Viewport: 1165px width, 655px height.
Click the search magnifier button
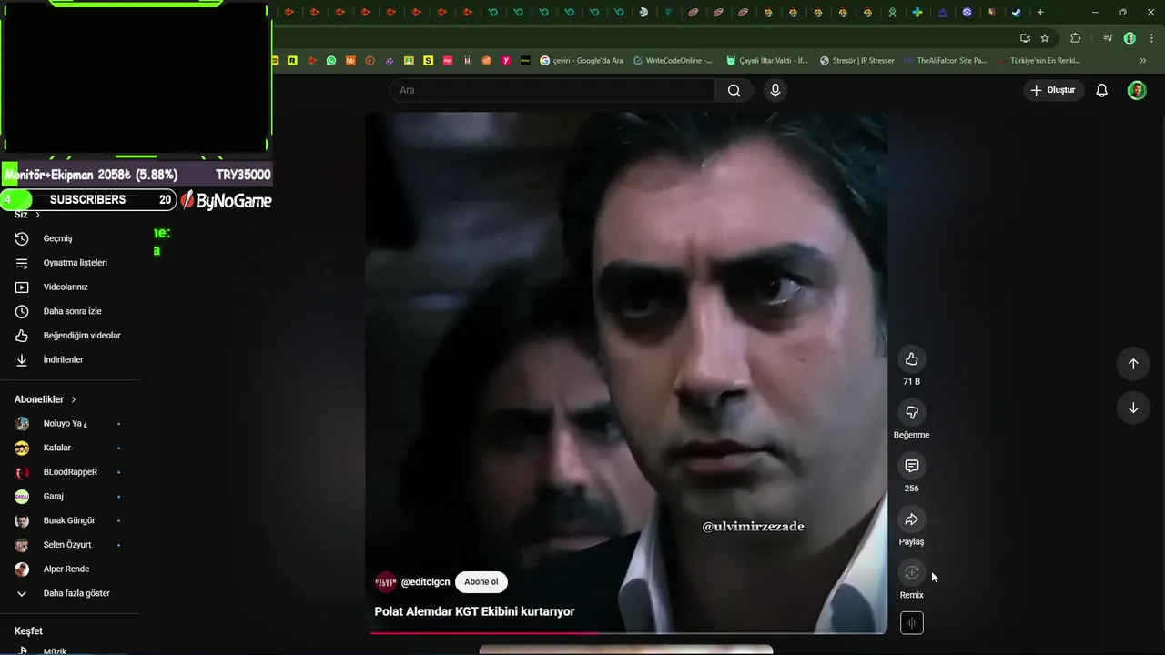[734, 90]
